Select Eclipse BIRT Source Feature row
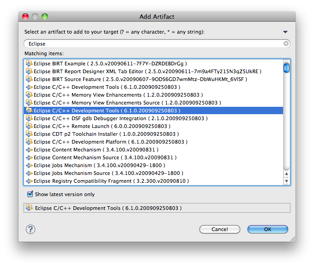 pyautogui.click(x=153, y=79)
